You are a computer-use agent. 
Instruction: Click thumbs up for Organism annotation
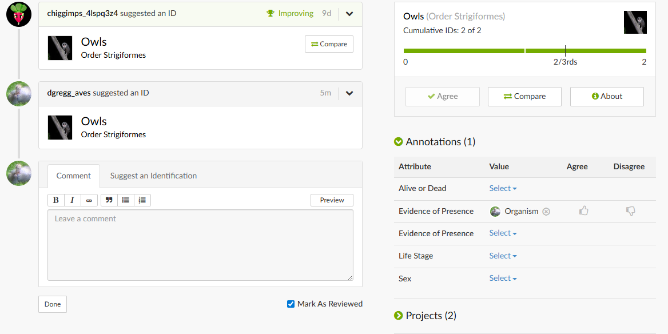point(583,211)
